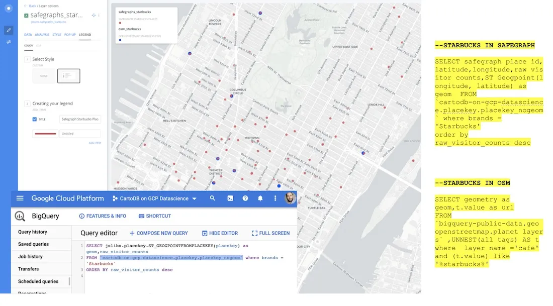Screen dimensions: 553x306
Task: Open the CartoDB on GCP Datascience project dropdown
Action: coord(152,198)
